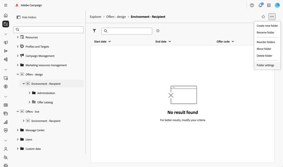Choose Delete folder from menu
The width and height of the screenshot is (283, 167).
coord(267,56)
